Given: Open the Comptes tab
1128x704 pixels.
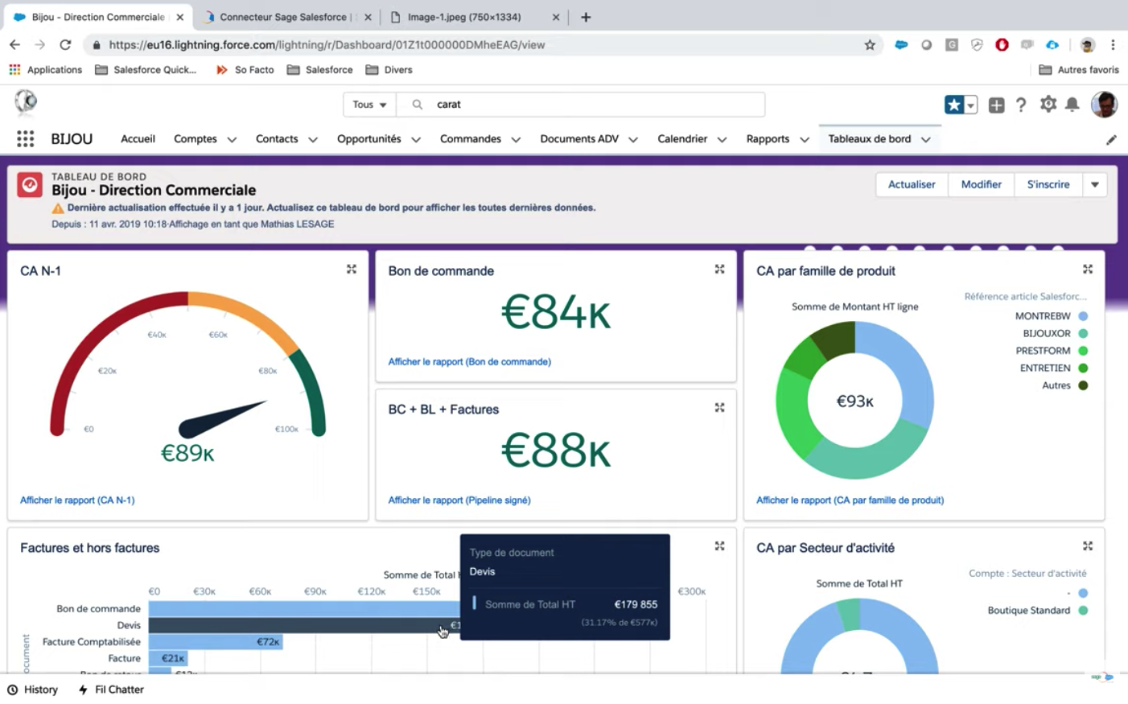Looking at the screenshot, I should (x=196, y=139).
